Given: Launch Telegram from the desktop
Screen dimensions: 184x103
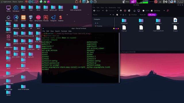Looking at the screenshot, I should tap(53, 18).
